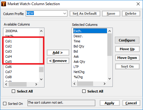Click the sort column text field

coord(61,103)
